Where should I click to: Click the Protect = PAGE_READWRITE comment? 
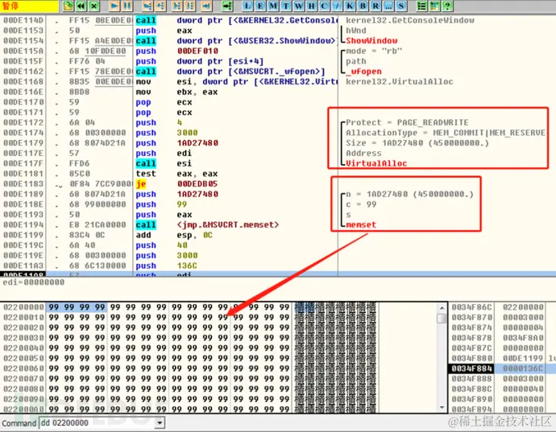pos(407,122)
